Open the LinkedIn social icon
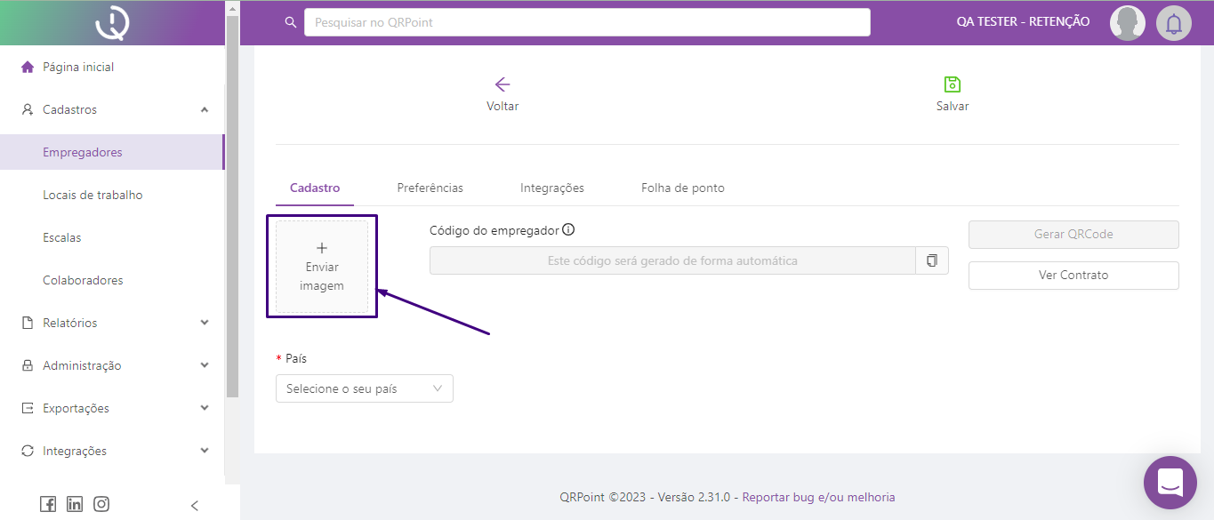The image size is (1214, 520). pyautogui.click(x=75, y=504)
